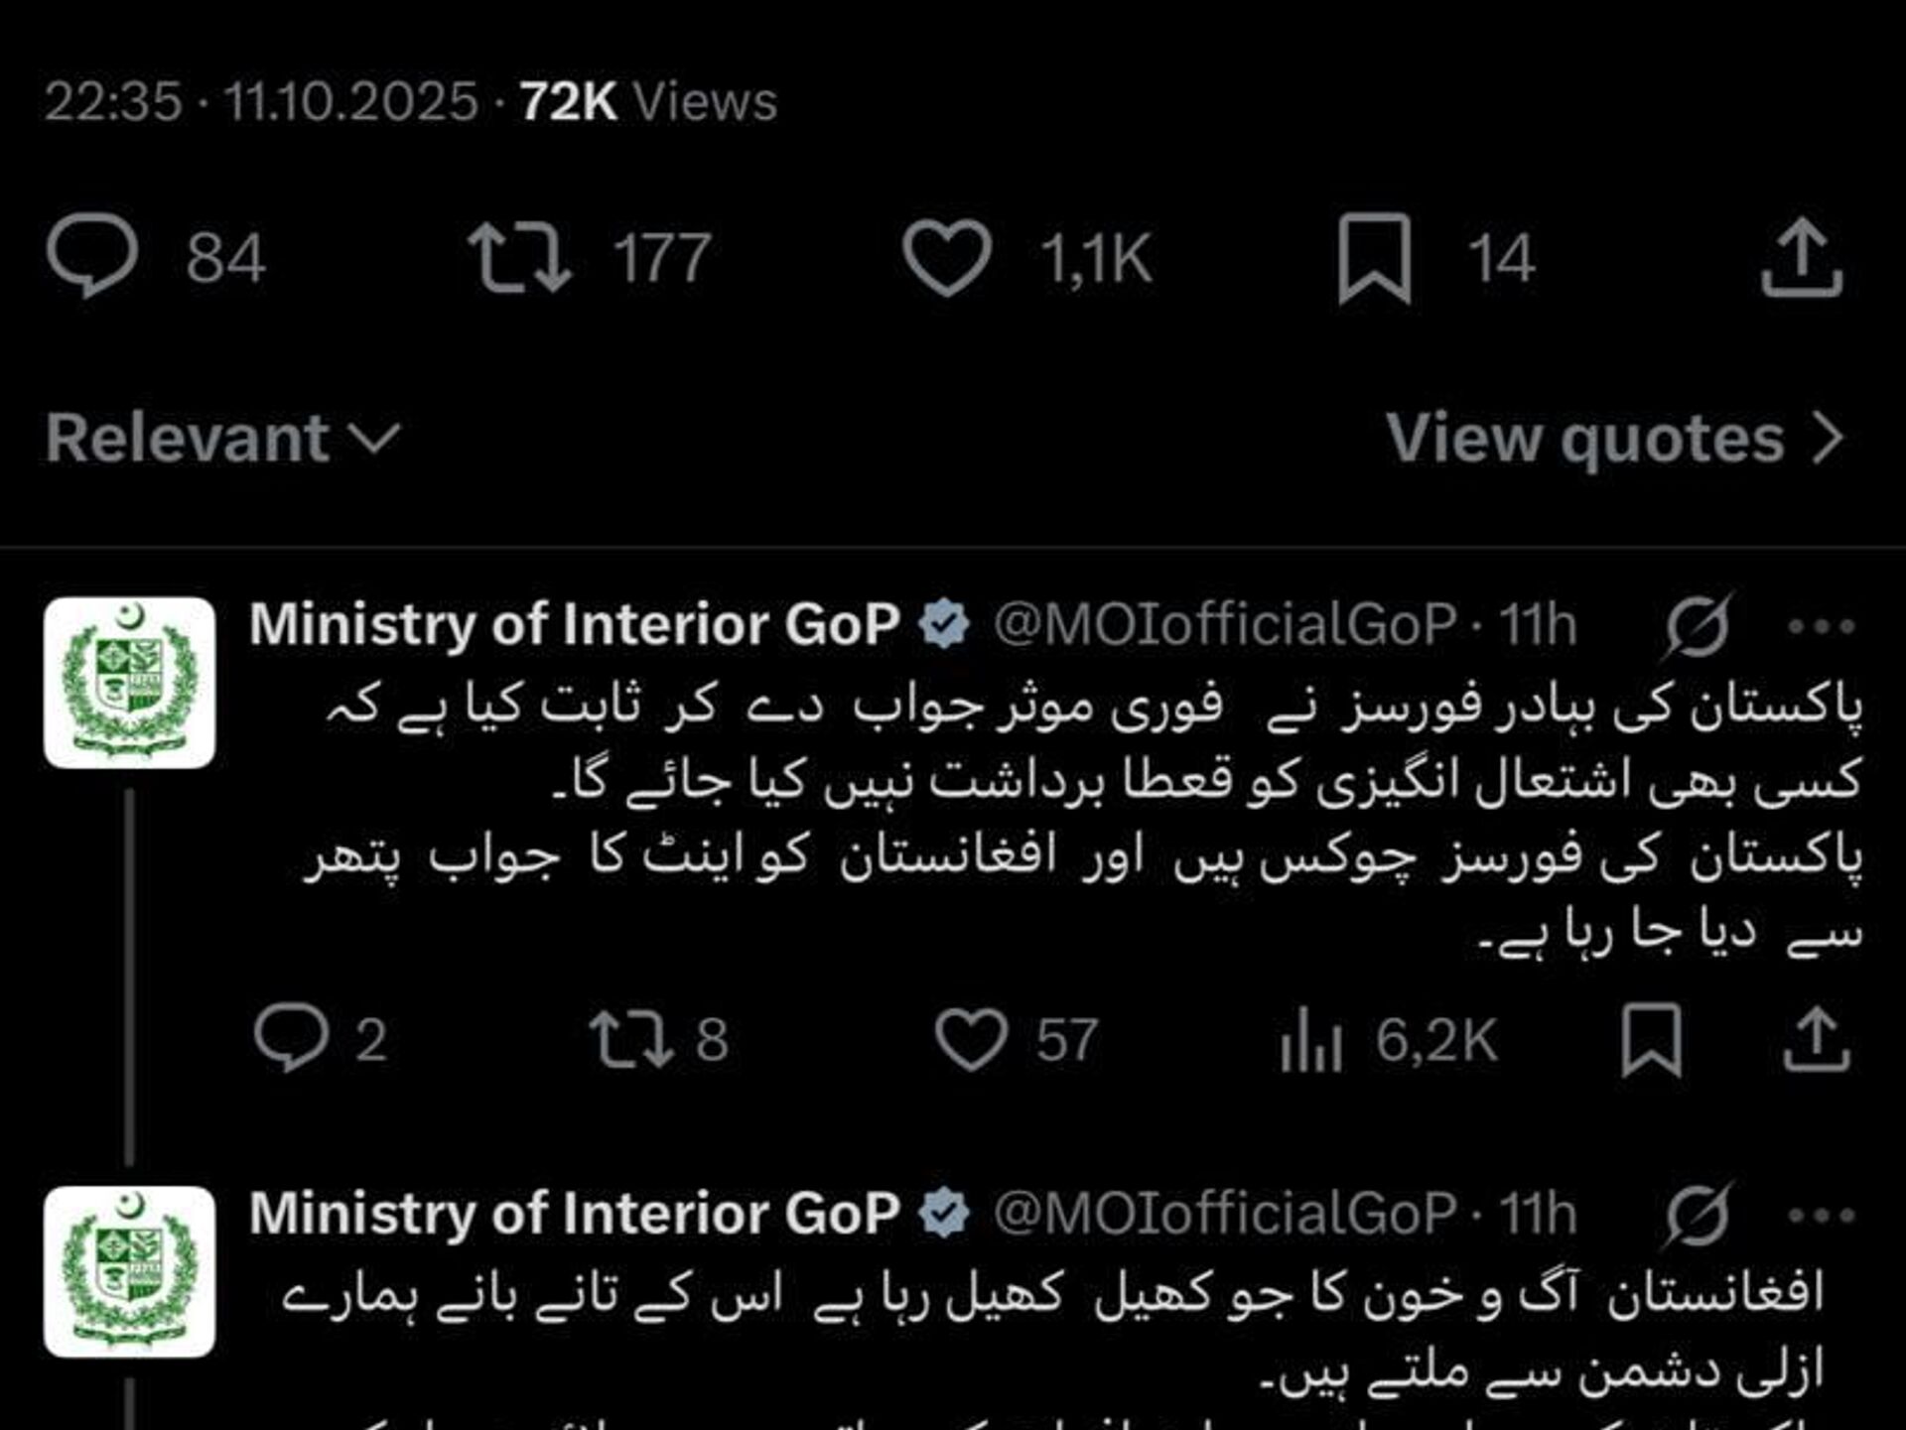The image size is (1906, 1430).
Task: Bookmark the first Ministry of Interior reply
Action: (x=1651, y=1039)
